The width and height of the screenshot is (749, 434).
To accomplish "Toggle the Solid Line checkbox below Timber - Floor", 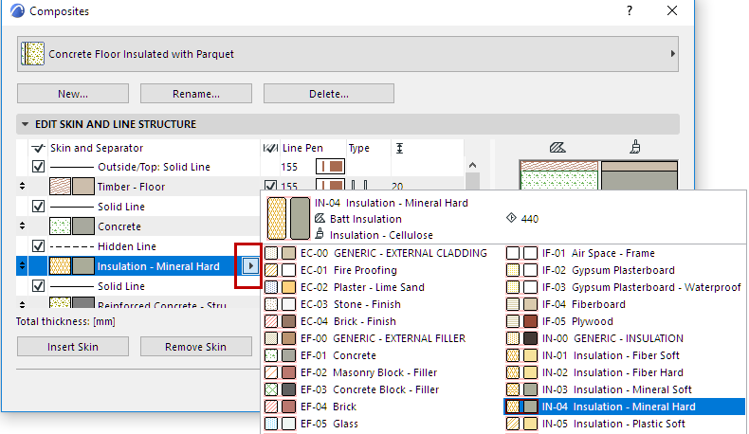I will click(x=38, y=207).
